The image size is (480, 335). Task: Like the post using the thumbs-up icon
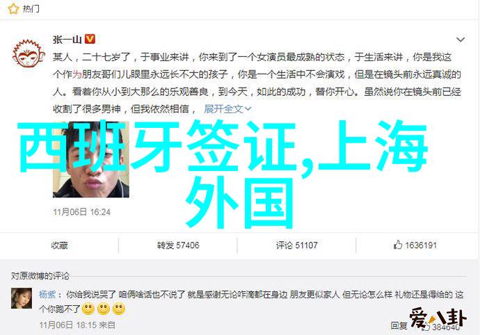point(398,245)
